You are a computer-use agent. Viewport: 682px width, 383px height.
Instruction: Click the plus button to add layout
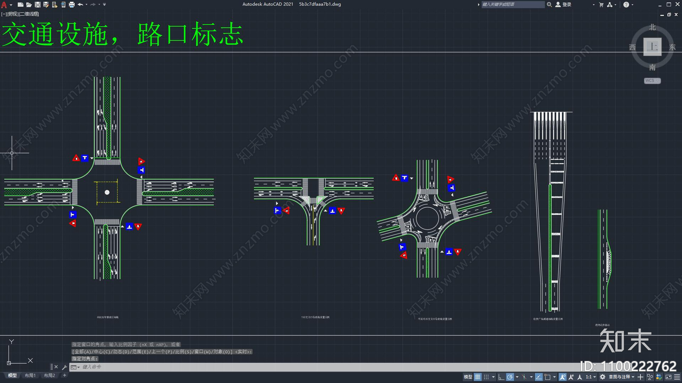click(64, 375)
